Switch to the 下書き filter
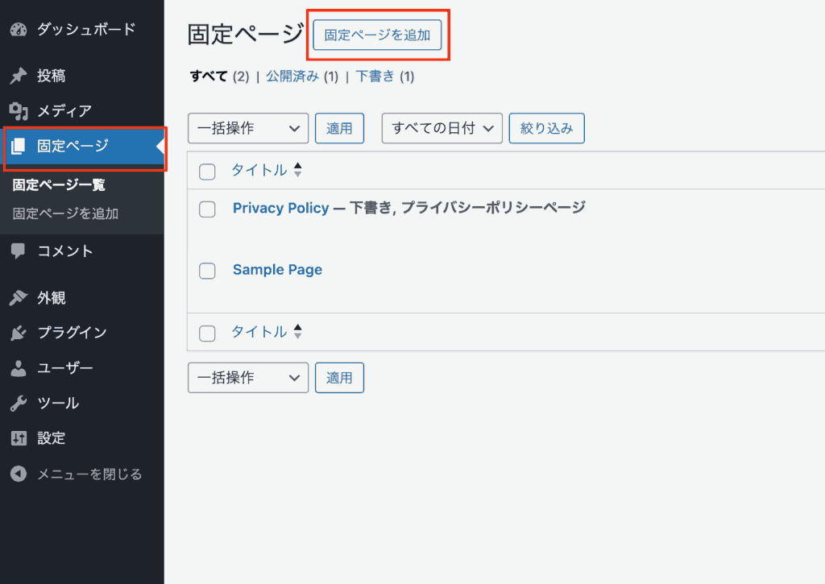 [x=375, y=77]
